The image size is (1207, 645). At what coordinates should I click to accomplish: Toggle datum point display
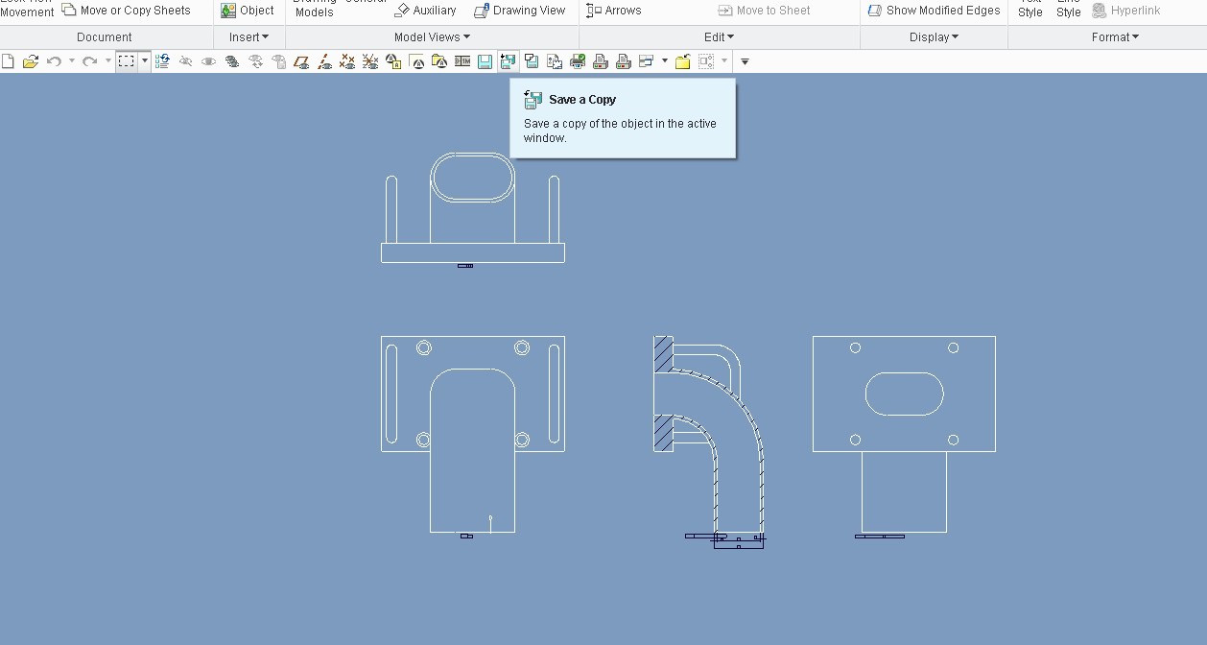point(348,61)
